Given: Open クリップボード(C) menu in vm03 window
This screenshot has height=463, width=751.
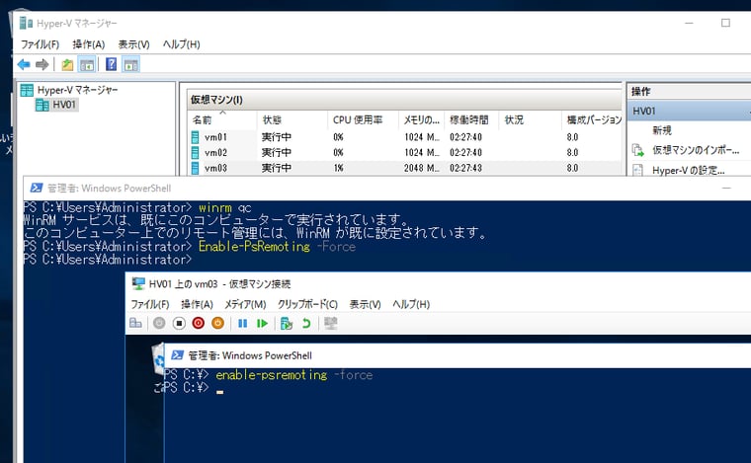Looking at the screenshot, I should tap(307, 304).
